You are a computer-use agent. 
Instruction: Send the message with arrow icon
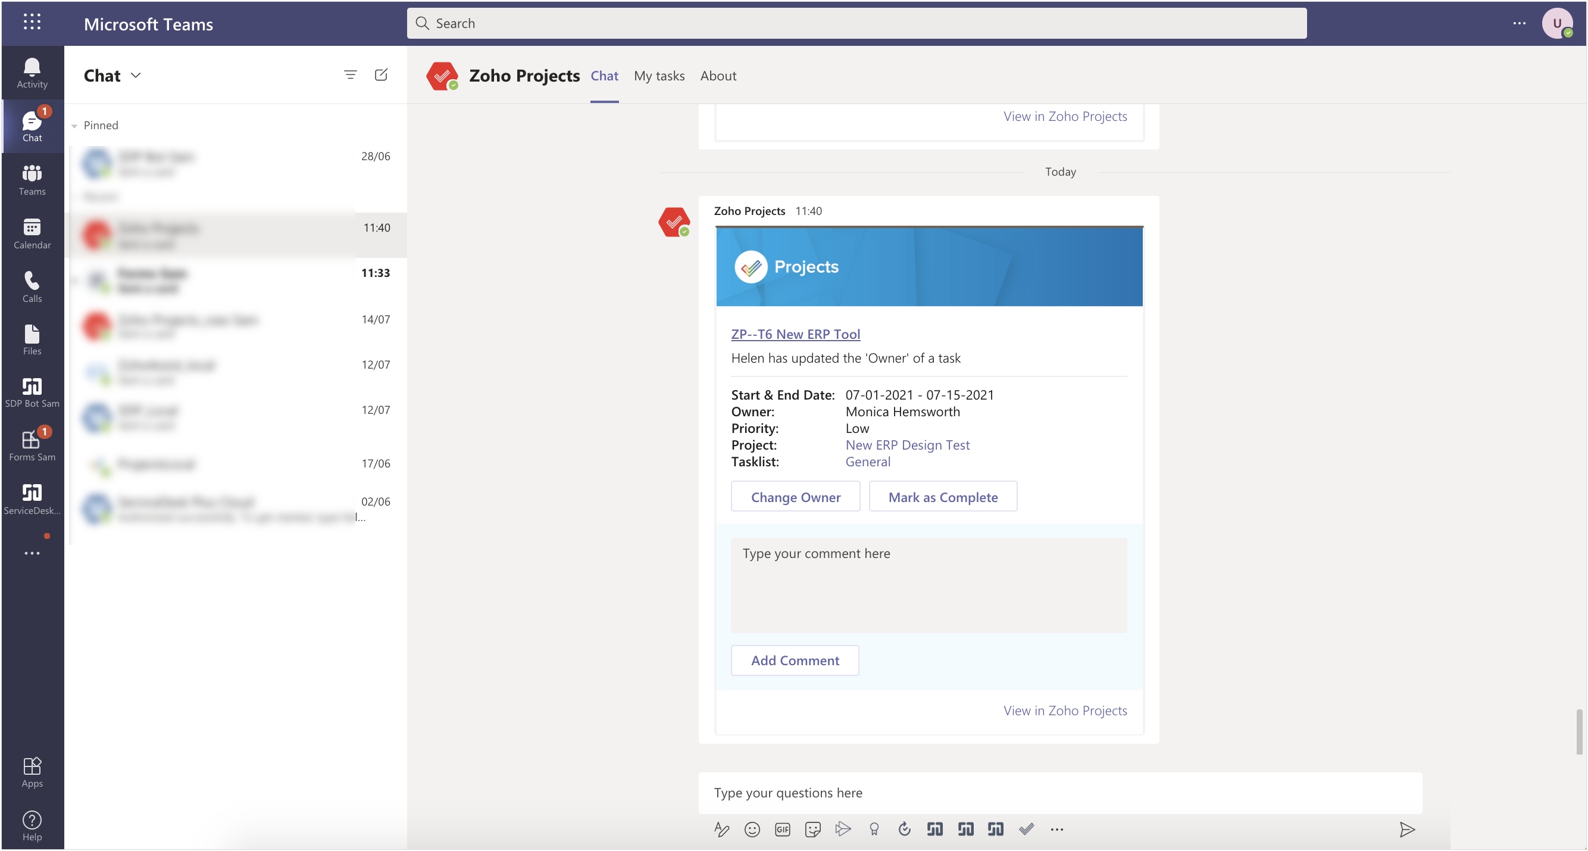[x=1407, y=830]
